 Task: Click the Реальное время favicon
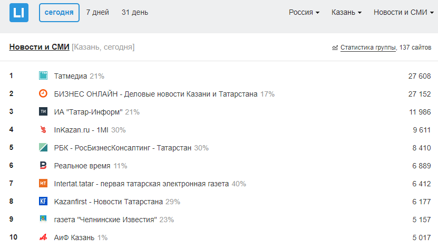43,165
